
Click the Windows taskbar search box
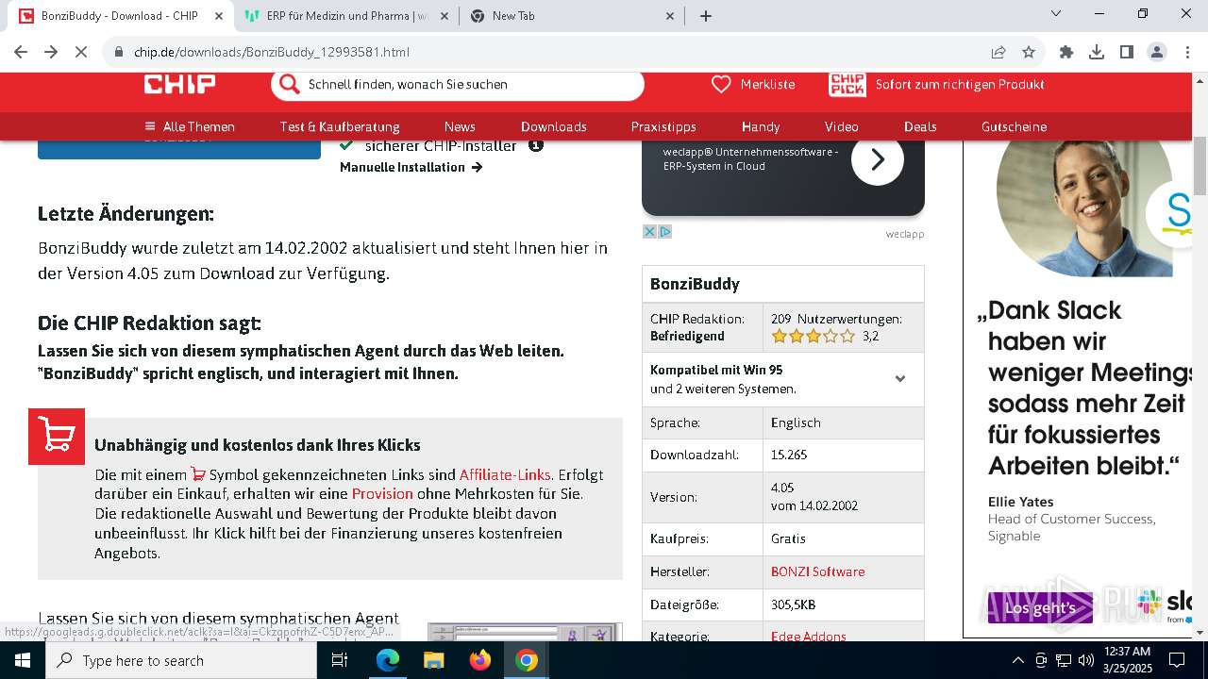[x=181, y=660]
